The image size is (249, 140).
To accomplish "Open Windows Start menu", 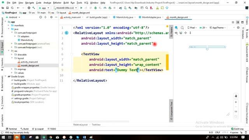I will click(3, 137).
